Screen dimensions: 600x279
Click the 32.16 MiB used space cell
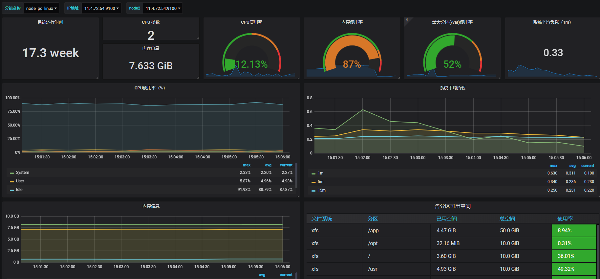462,243
